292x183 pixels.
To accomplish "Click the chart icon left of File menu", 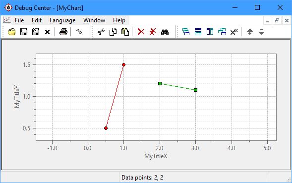I will [6, 20].
